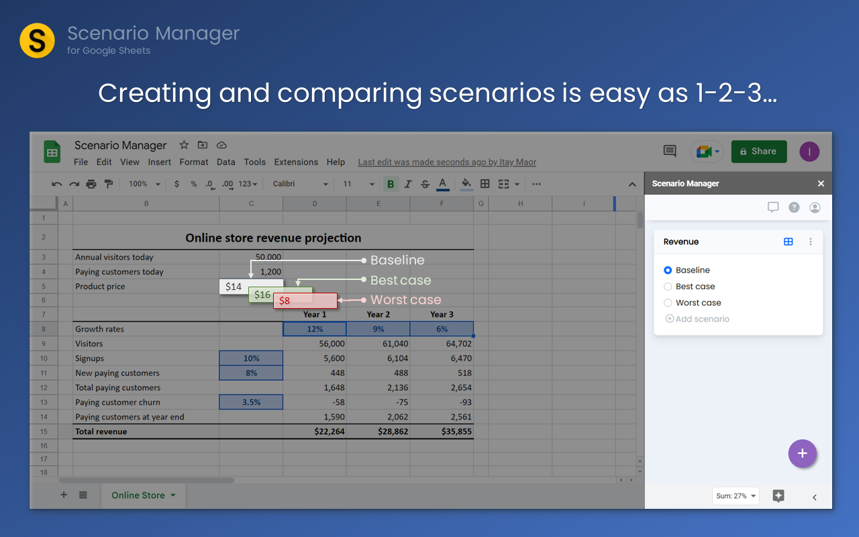Click Add scenario link
This screenshot has height=537, width=859.
click(x=697, y=319)
